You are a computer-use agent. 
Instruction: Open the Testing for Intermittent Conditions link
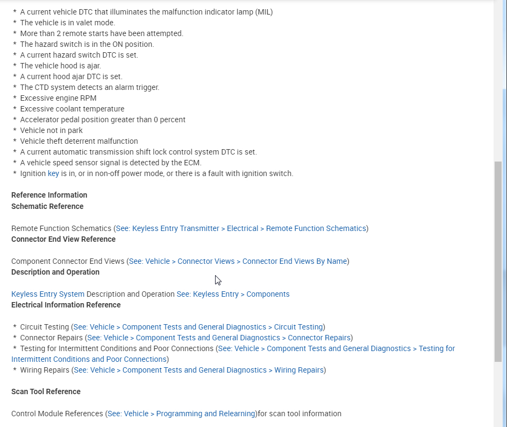(336, 348)
